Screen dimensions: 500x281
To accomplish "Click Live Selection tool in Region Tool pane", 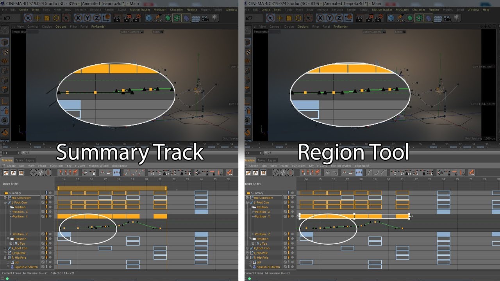I will tap(270, 18).
